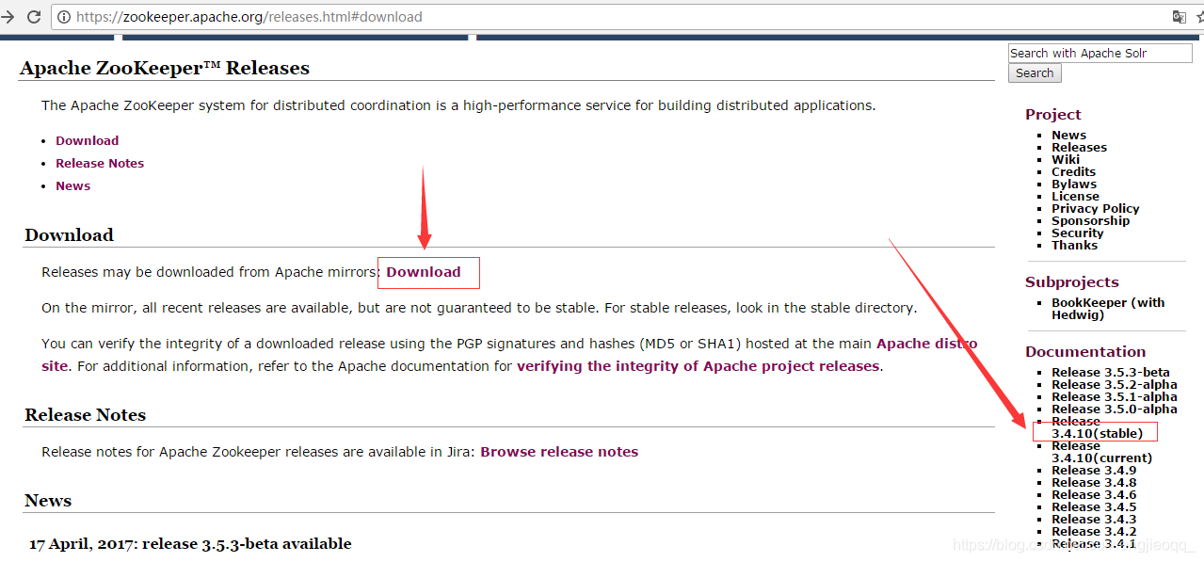Open Release 3.4.10(current) documentation

coord(1101,452)
